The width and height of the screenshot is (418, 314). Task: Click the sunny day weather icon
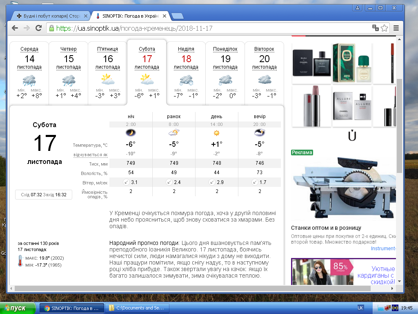pyautogui.click(x=217, y=133)
